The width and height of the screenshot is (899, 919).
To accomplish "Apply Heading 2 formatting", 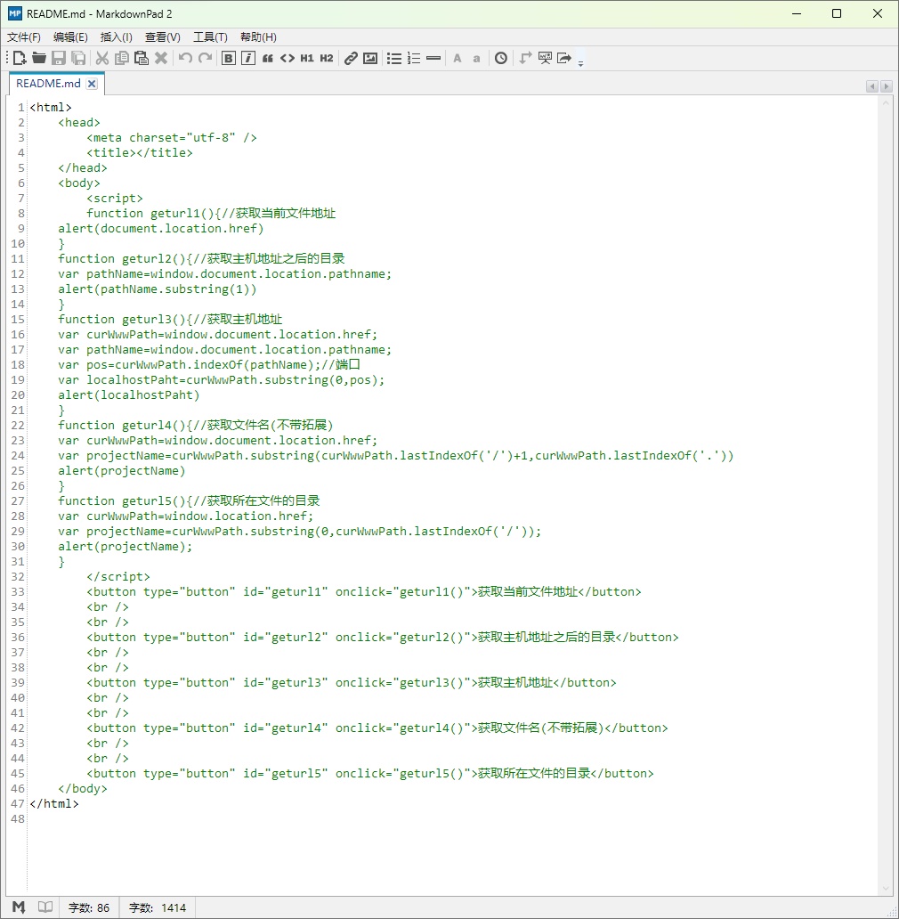I will click(326, 58).
